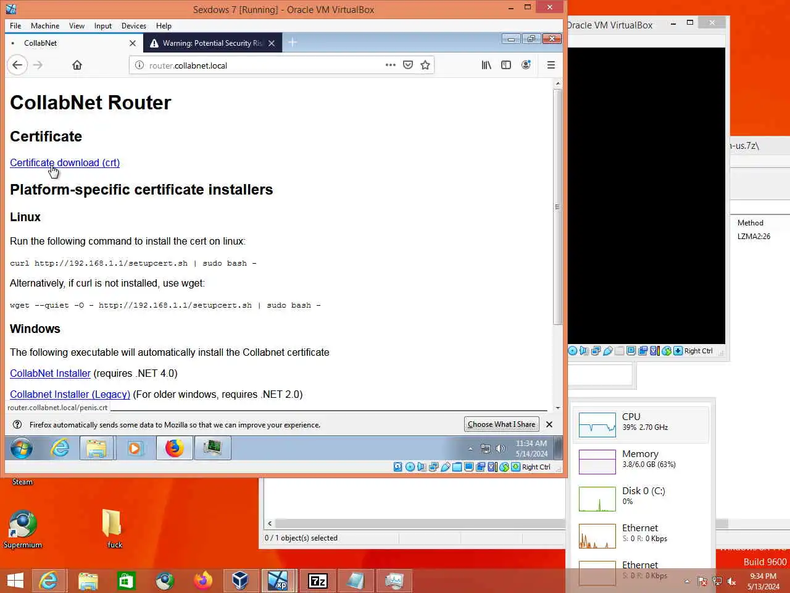Open Supermium desktop shortcut
Screen dimensions: 790x593
pyautogui.click(x=23, y=529)
